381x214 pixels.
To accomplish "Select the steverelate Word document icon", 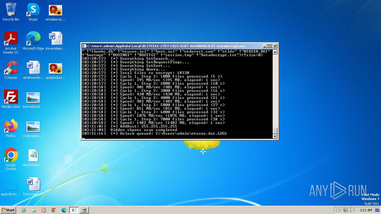I will pyautogui.click(x=55, y=41).
